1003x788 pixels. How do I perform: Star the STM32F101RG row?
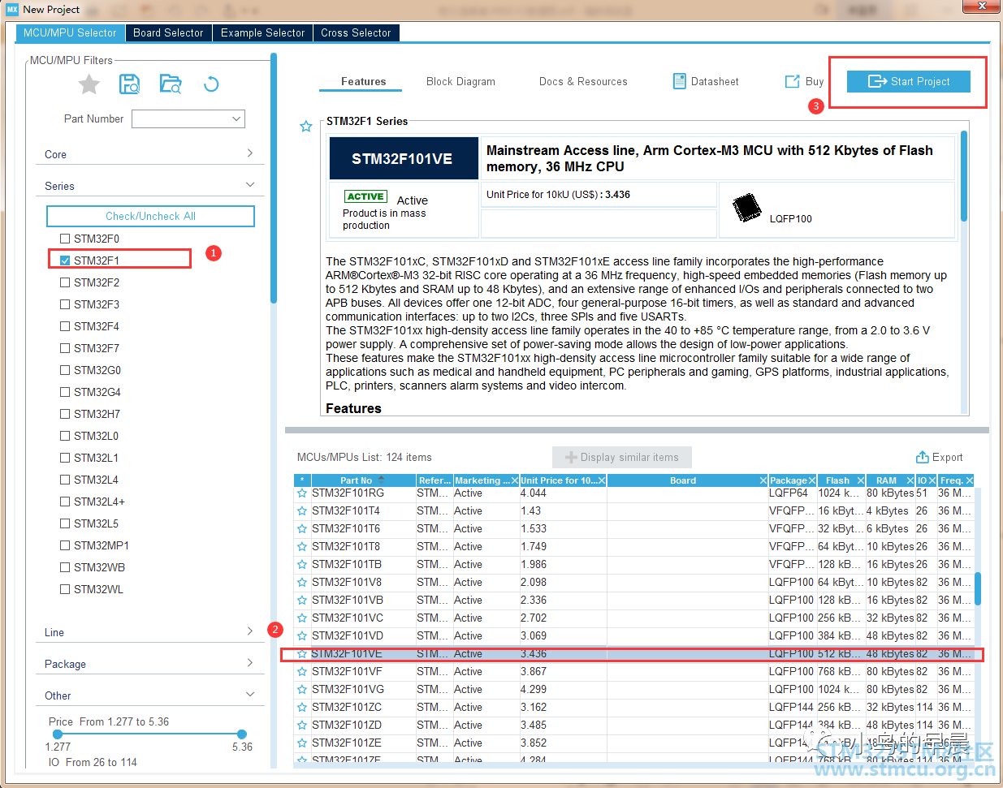pyautogui.click(x=302, y=493)
